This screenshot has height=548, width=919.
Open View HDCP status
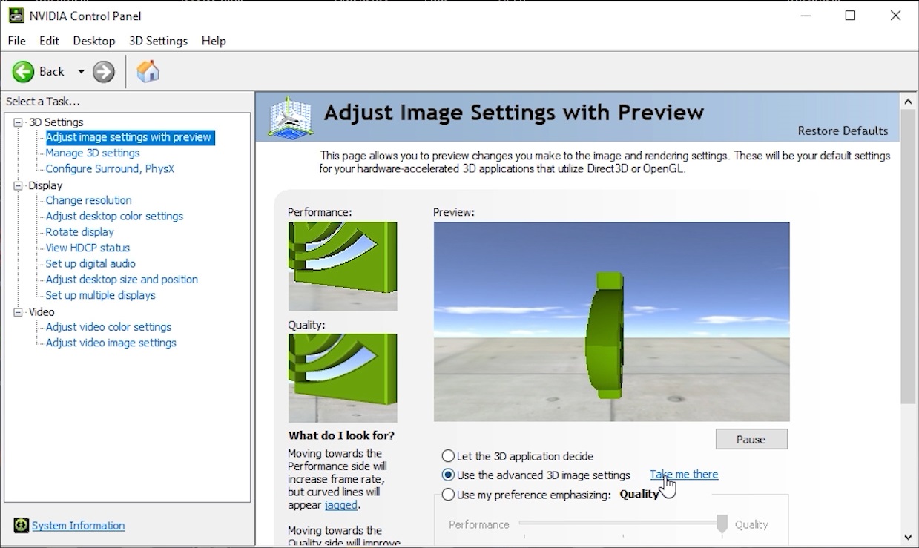(x=88, y=248)
